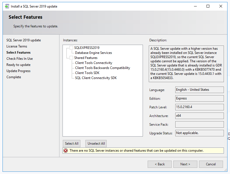This screenshot has width=230, height=174.
Task: Open the SQL Server 2019 update step
Action: [24, 40]
